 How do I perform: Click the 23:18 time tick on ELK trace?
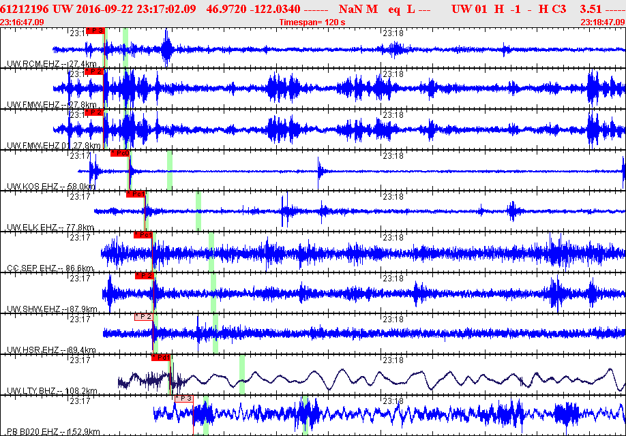coord(393,196)
